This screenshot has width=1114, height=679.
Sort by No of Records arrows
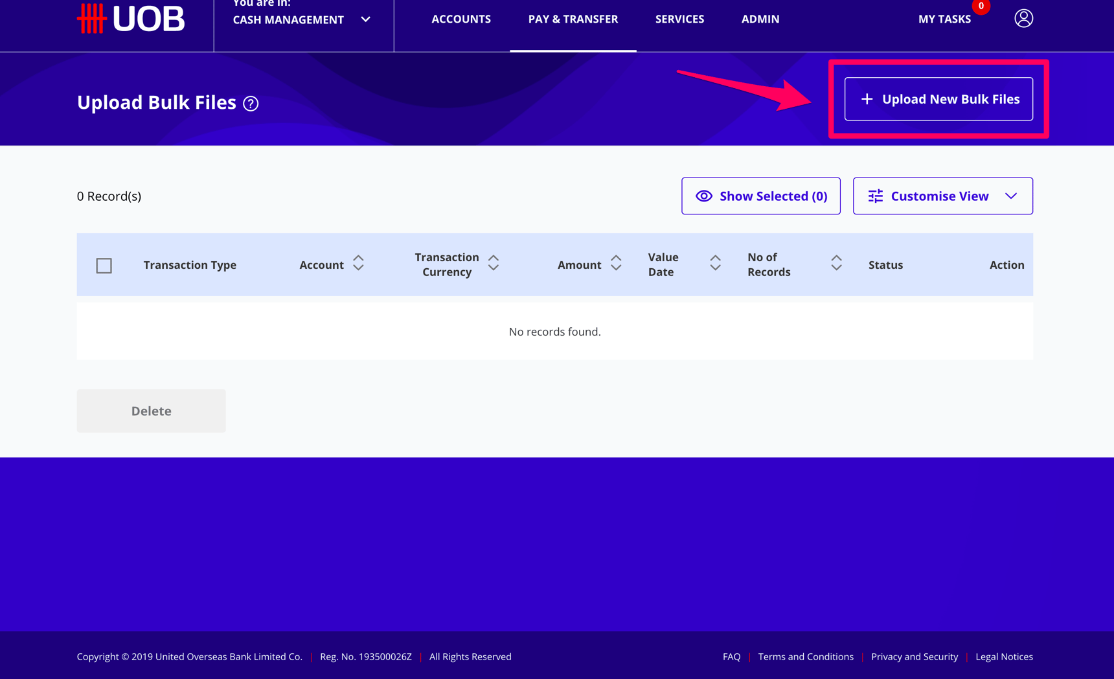point(836,263)
